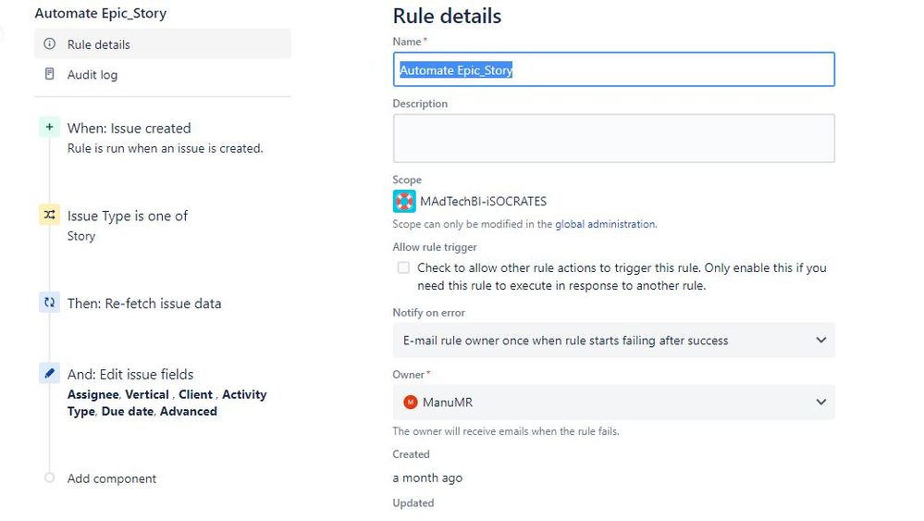Select And: Edit issue fields action
Screen dimensions: 924x521
[x=130, y=374]
